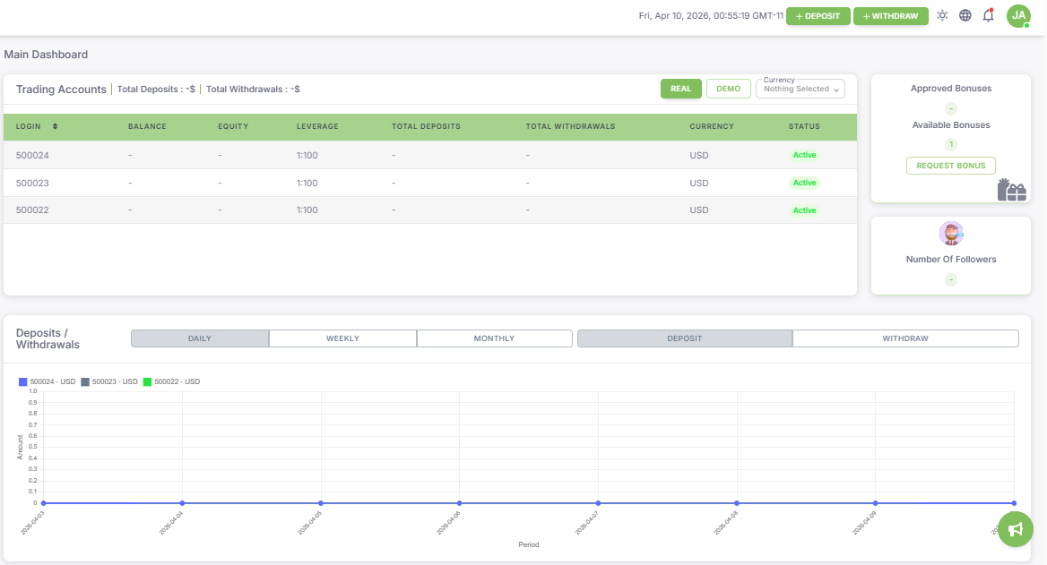The image size is (1047, 565).
Task: Click the Currency column header
Action: click(712, 126)
